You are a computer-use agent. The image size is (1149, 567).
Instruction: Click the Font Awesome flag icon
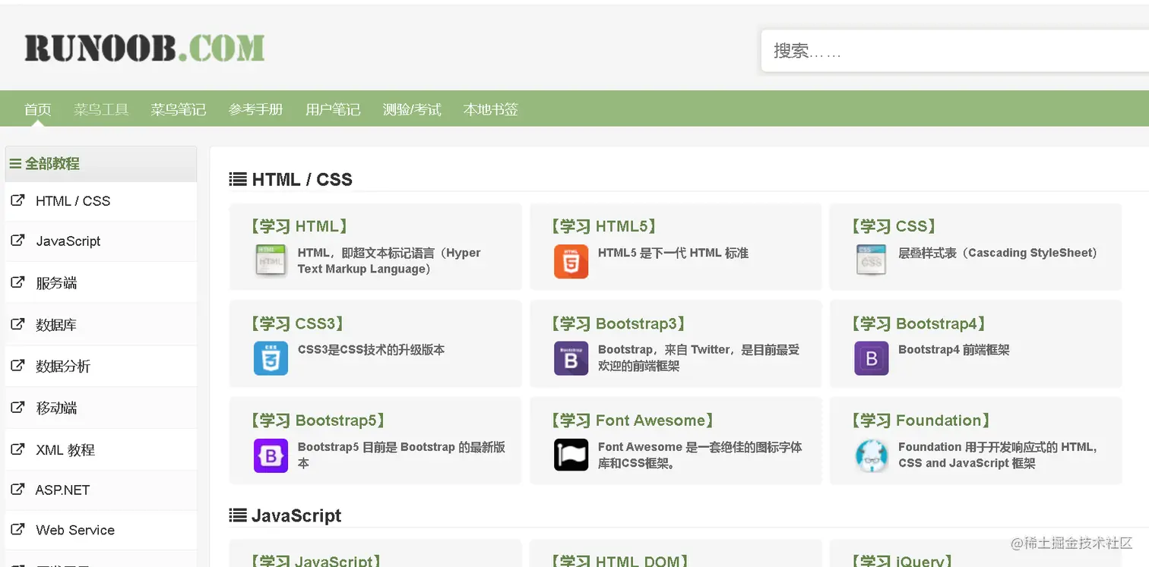click(571, 455)
